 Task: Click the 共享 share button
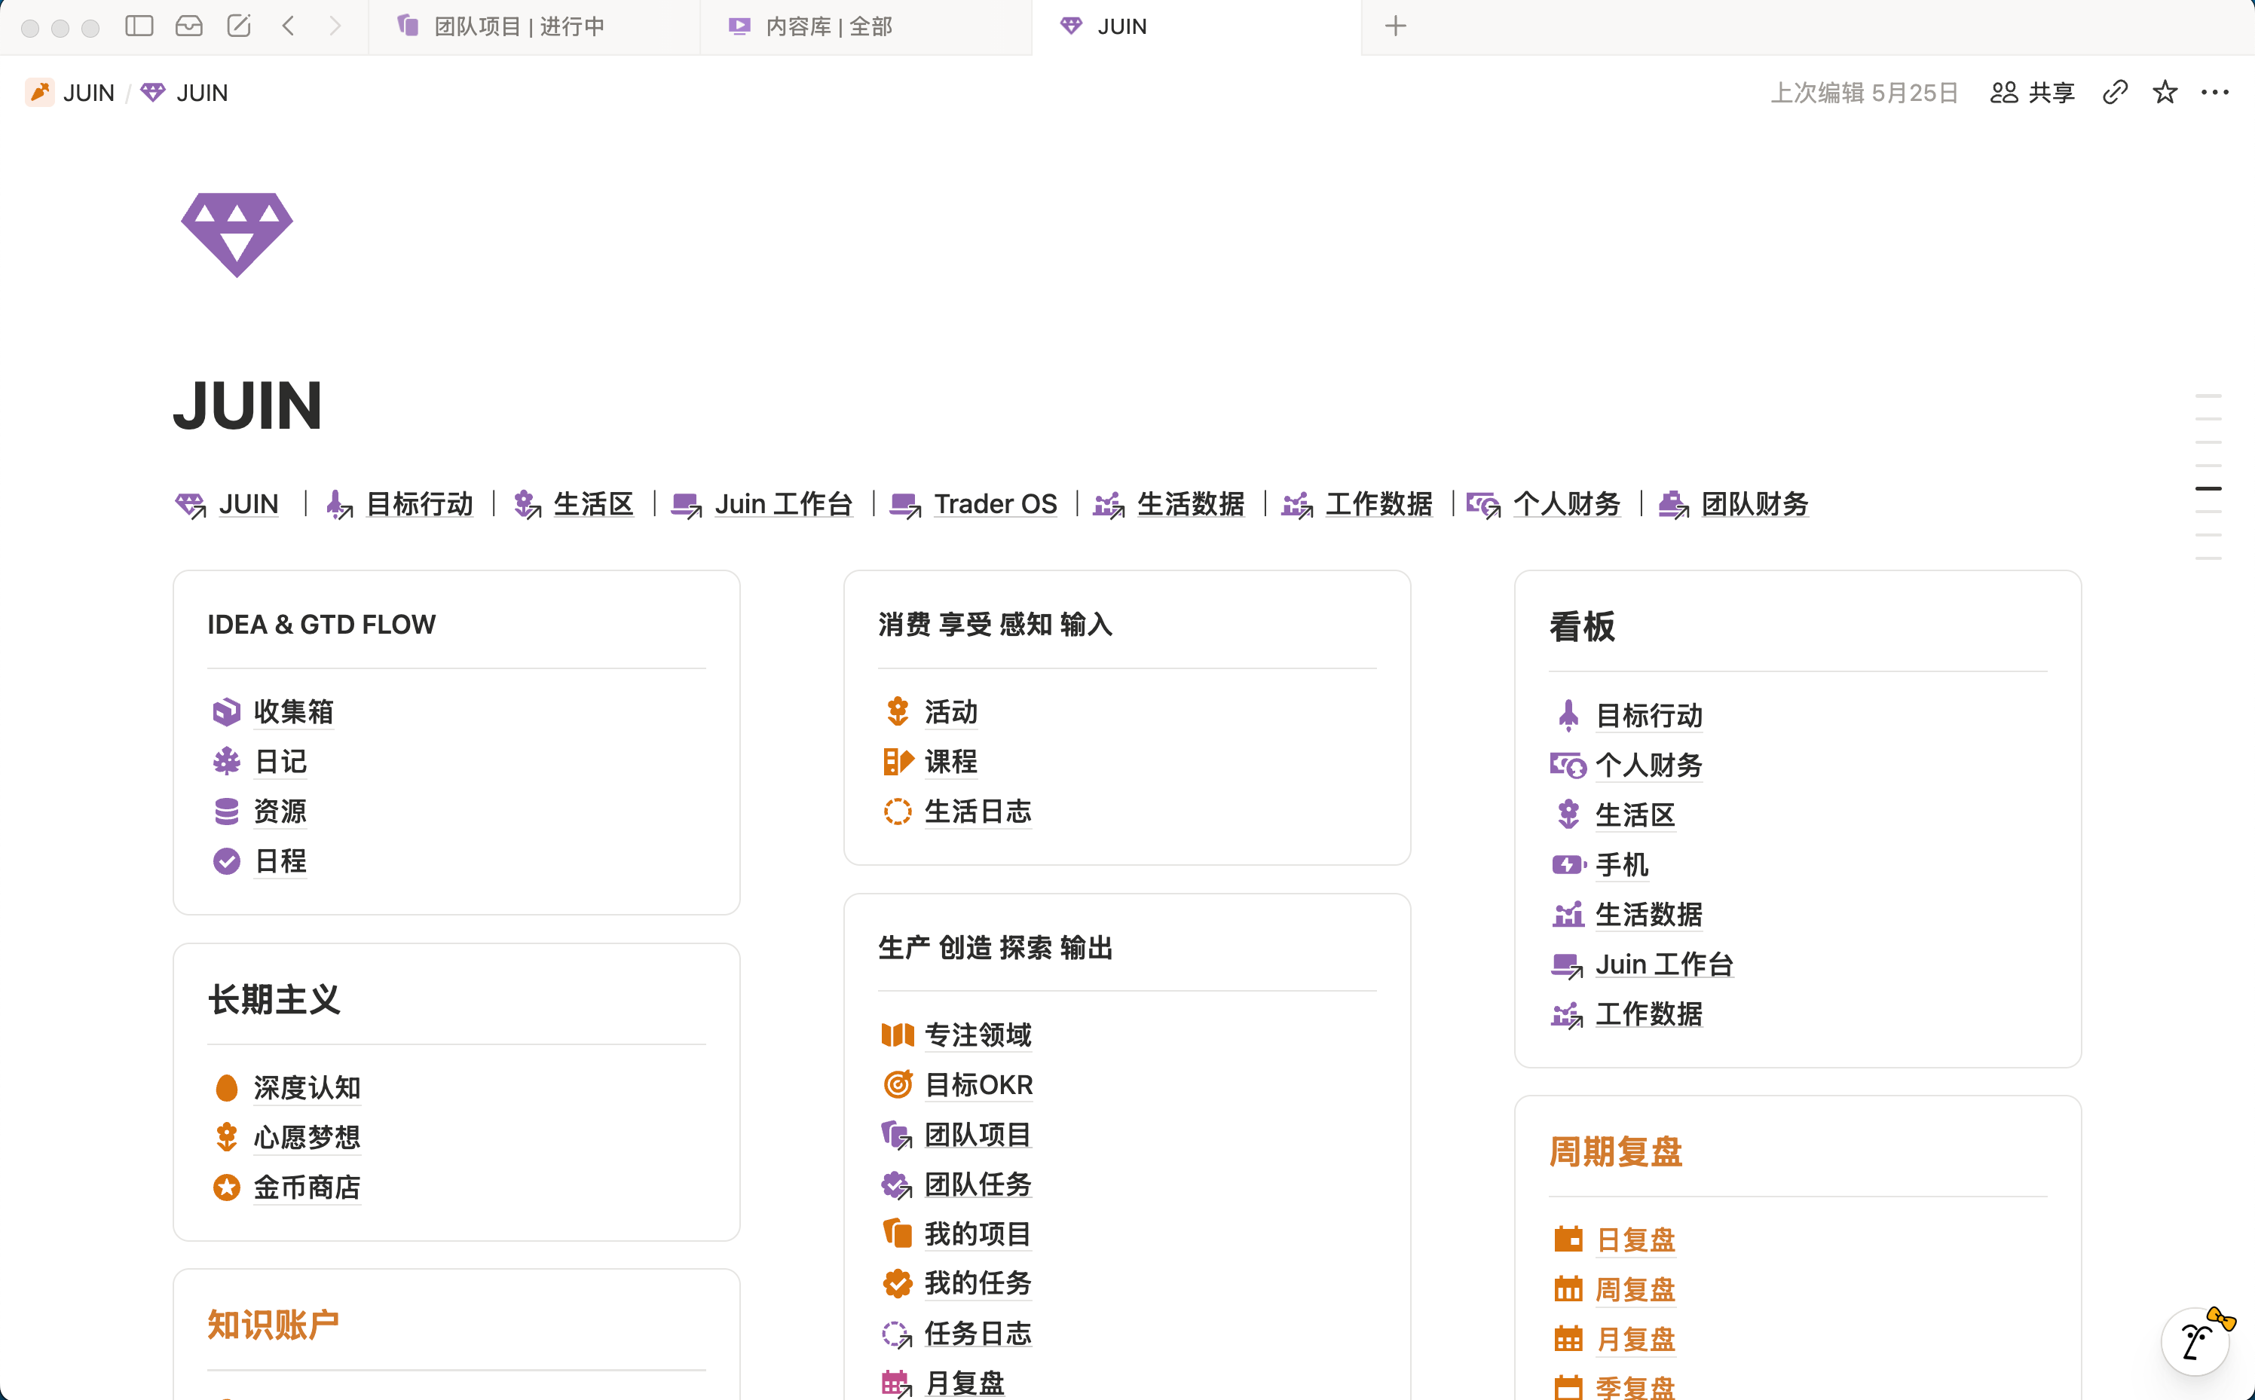(2032, 93)
